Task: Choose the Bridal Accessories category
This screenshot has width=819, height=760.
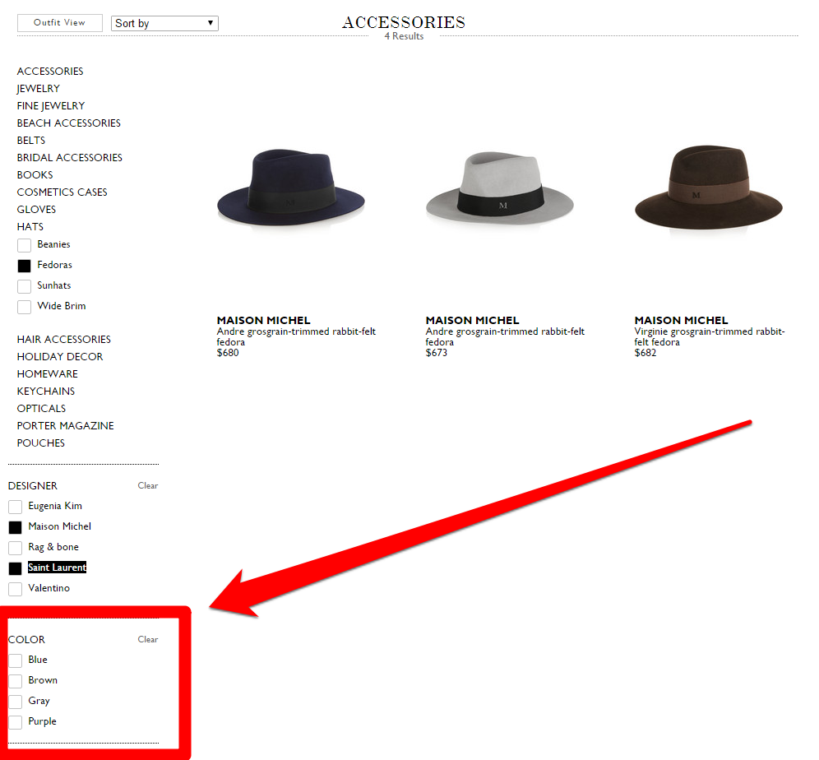Action: (69, 157)
